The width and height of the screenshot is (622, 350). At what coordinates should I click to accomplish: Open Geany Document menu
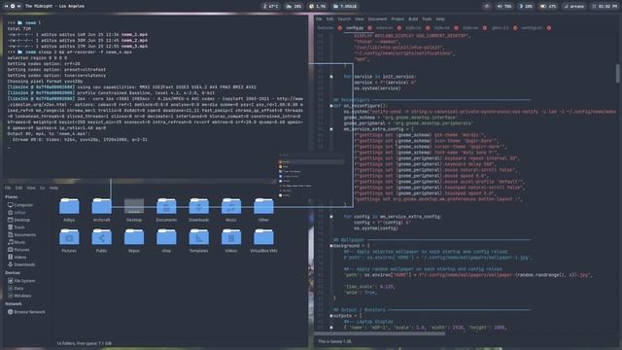[377, 19]
